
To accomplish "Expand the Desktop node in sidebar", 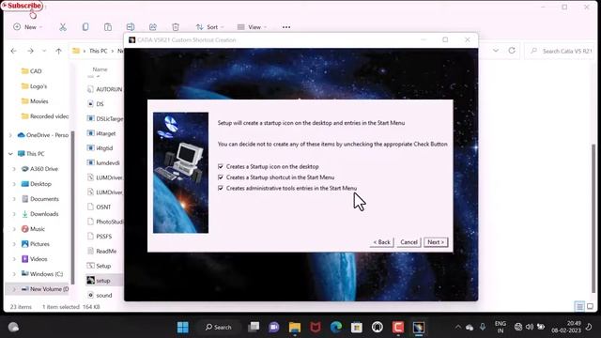I will coord(14,184).
